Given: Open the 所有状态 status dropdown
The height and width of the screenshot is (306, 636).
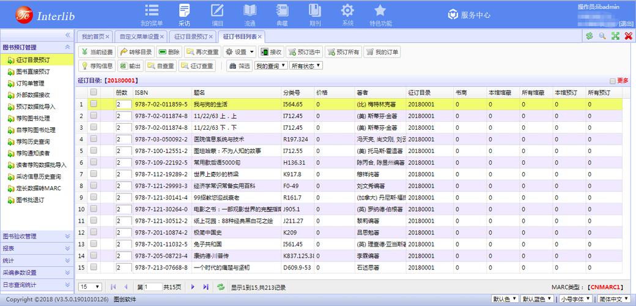Looking at the screenshot, I should pyautogui.click(x=306, y=65).
